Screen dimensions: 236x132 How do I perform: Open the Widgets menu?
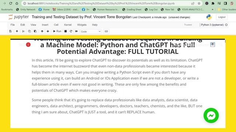point(82,25)
